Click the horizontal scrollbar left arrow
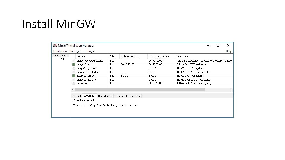Screen dimensions: 285x160 coord(73,89)
